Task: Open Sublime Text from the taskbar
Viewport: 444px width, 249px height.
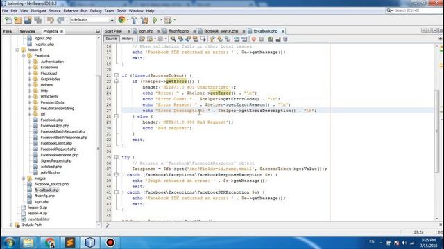Action: click(x=69, y=243)
